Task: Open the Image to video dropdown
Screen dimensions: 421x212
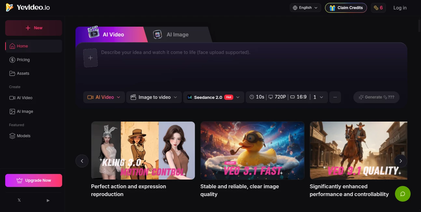Action: [154, 97]
